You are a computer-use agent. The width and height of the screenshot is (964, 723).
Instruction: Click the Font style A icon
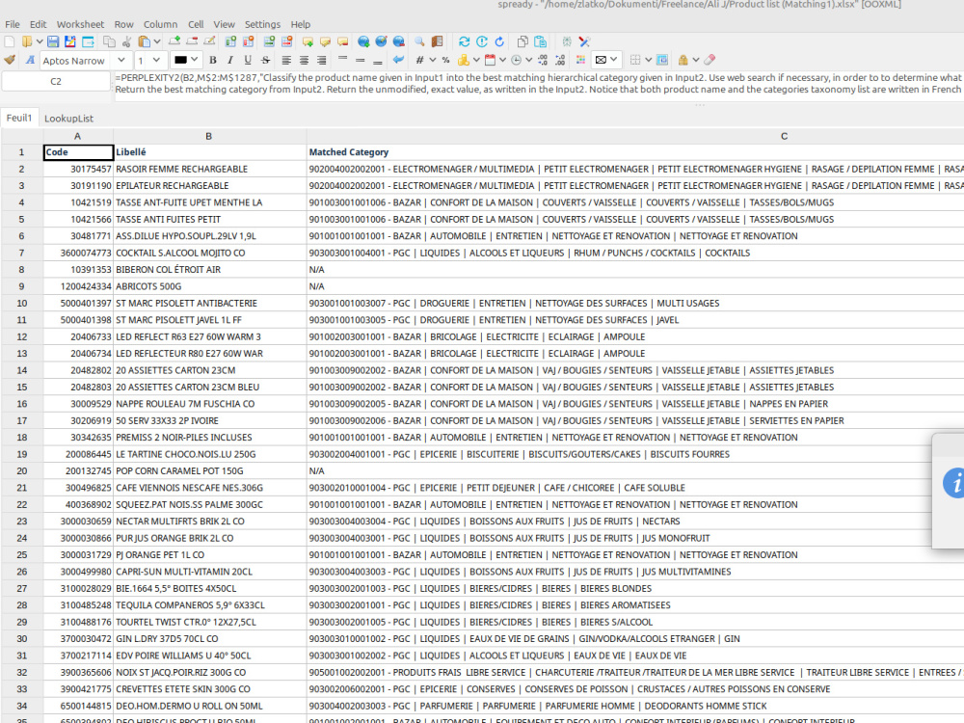(x=30, y=60)
